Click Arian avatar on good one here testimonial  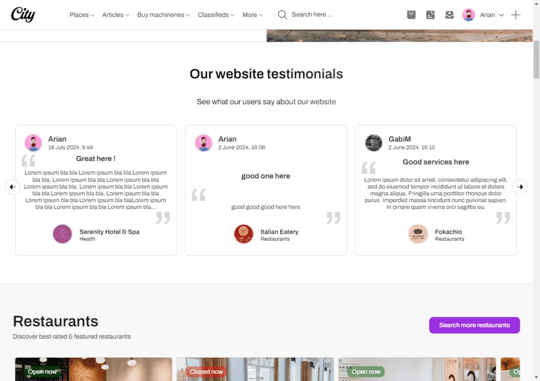click(x=204, y=143)
